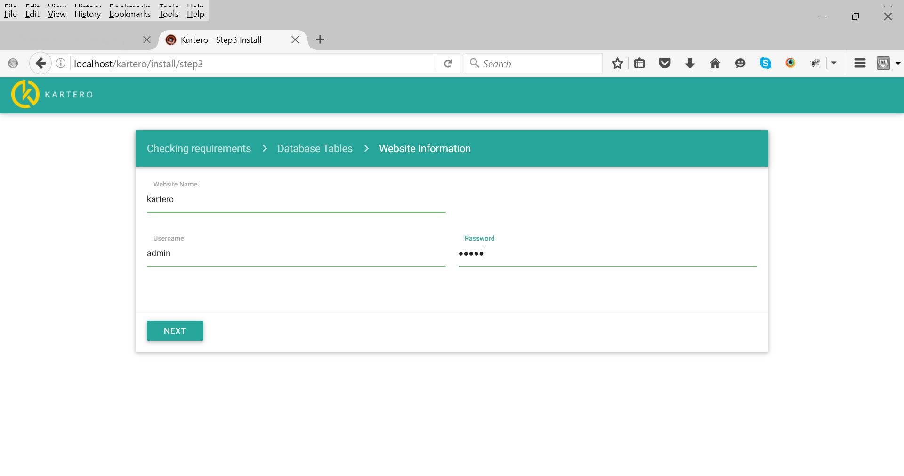
Task: Click the browser back arrow button
Action: [40, 63]
